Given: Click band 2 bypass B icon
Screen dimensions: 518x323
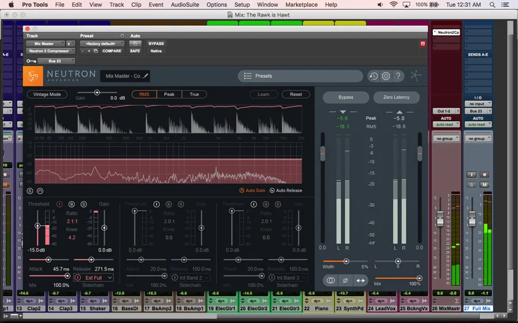Looking at the screenshot, I should click(169, 204).
